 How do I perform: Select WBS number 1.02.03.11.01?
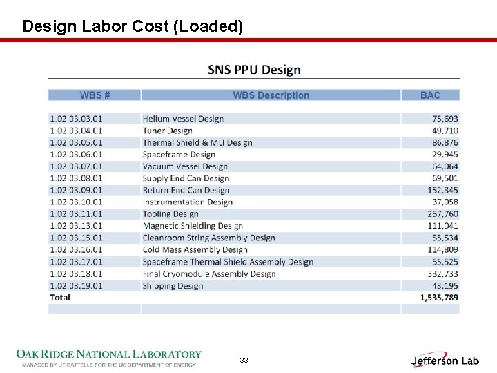tap(77, 214)
